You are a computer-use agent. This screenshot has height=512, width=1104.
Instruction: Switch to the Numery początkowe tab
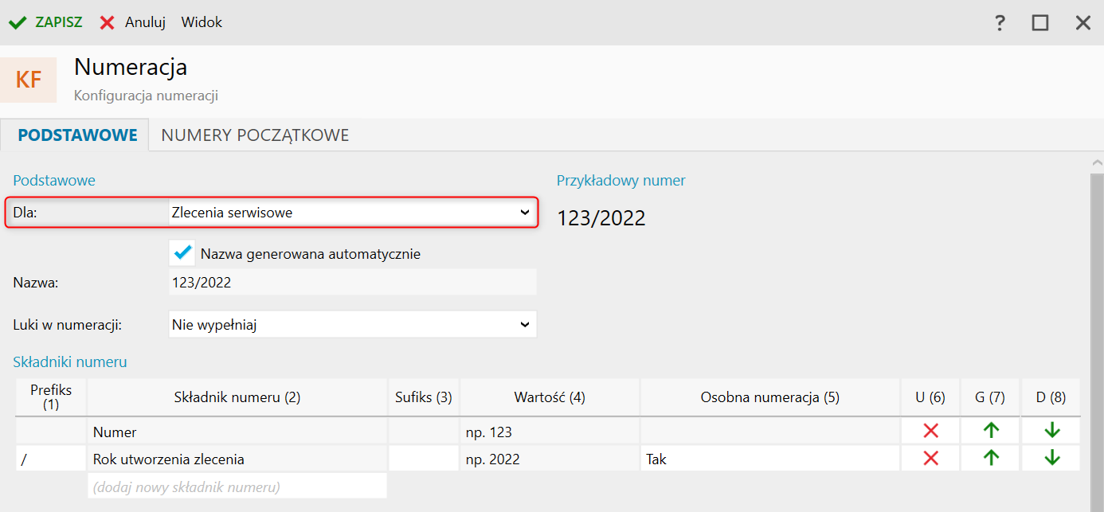(x=255, y=135)
